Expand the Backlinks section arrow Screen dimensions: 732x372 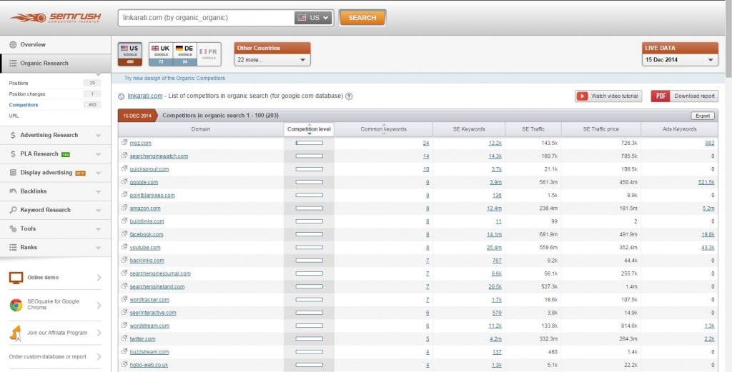tap(98, 191)
